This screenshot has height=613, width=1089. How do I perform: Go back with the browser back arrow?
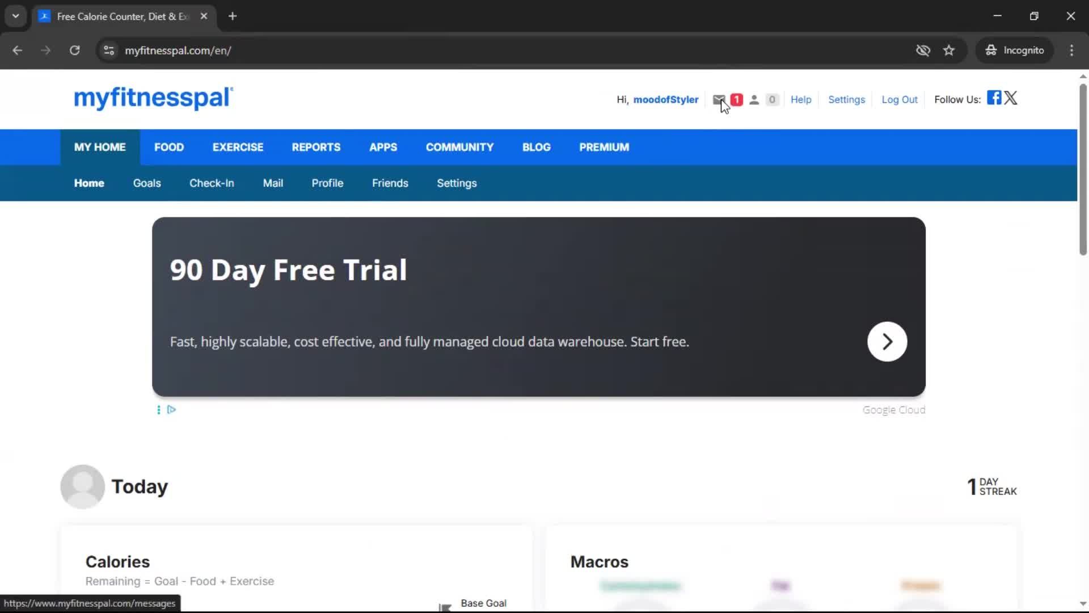point(17,50)
